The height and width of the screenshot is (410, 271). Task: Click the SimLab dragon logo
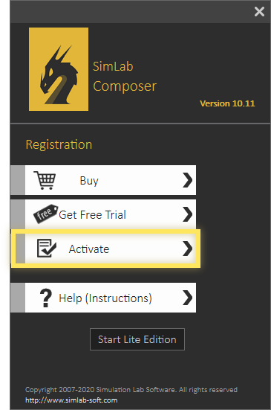point(59,69)
